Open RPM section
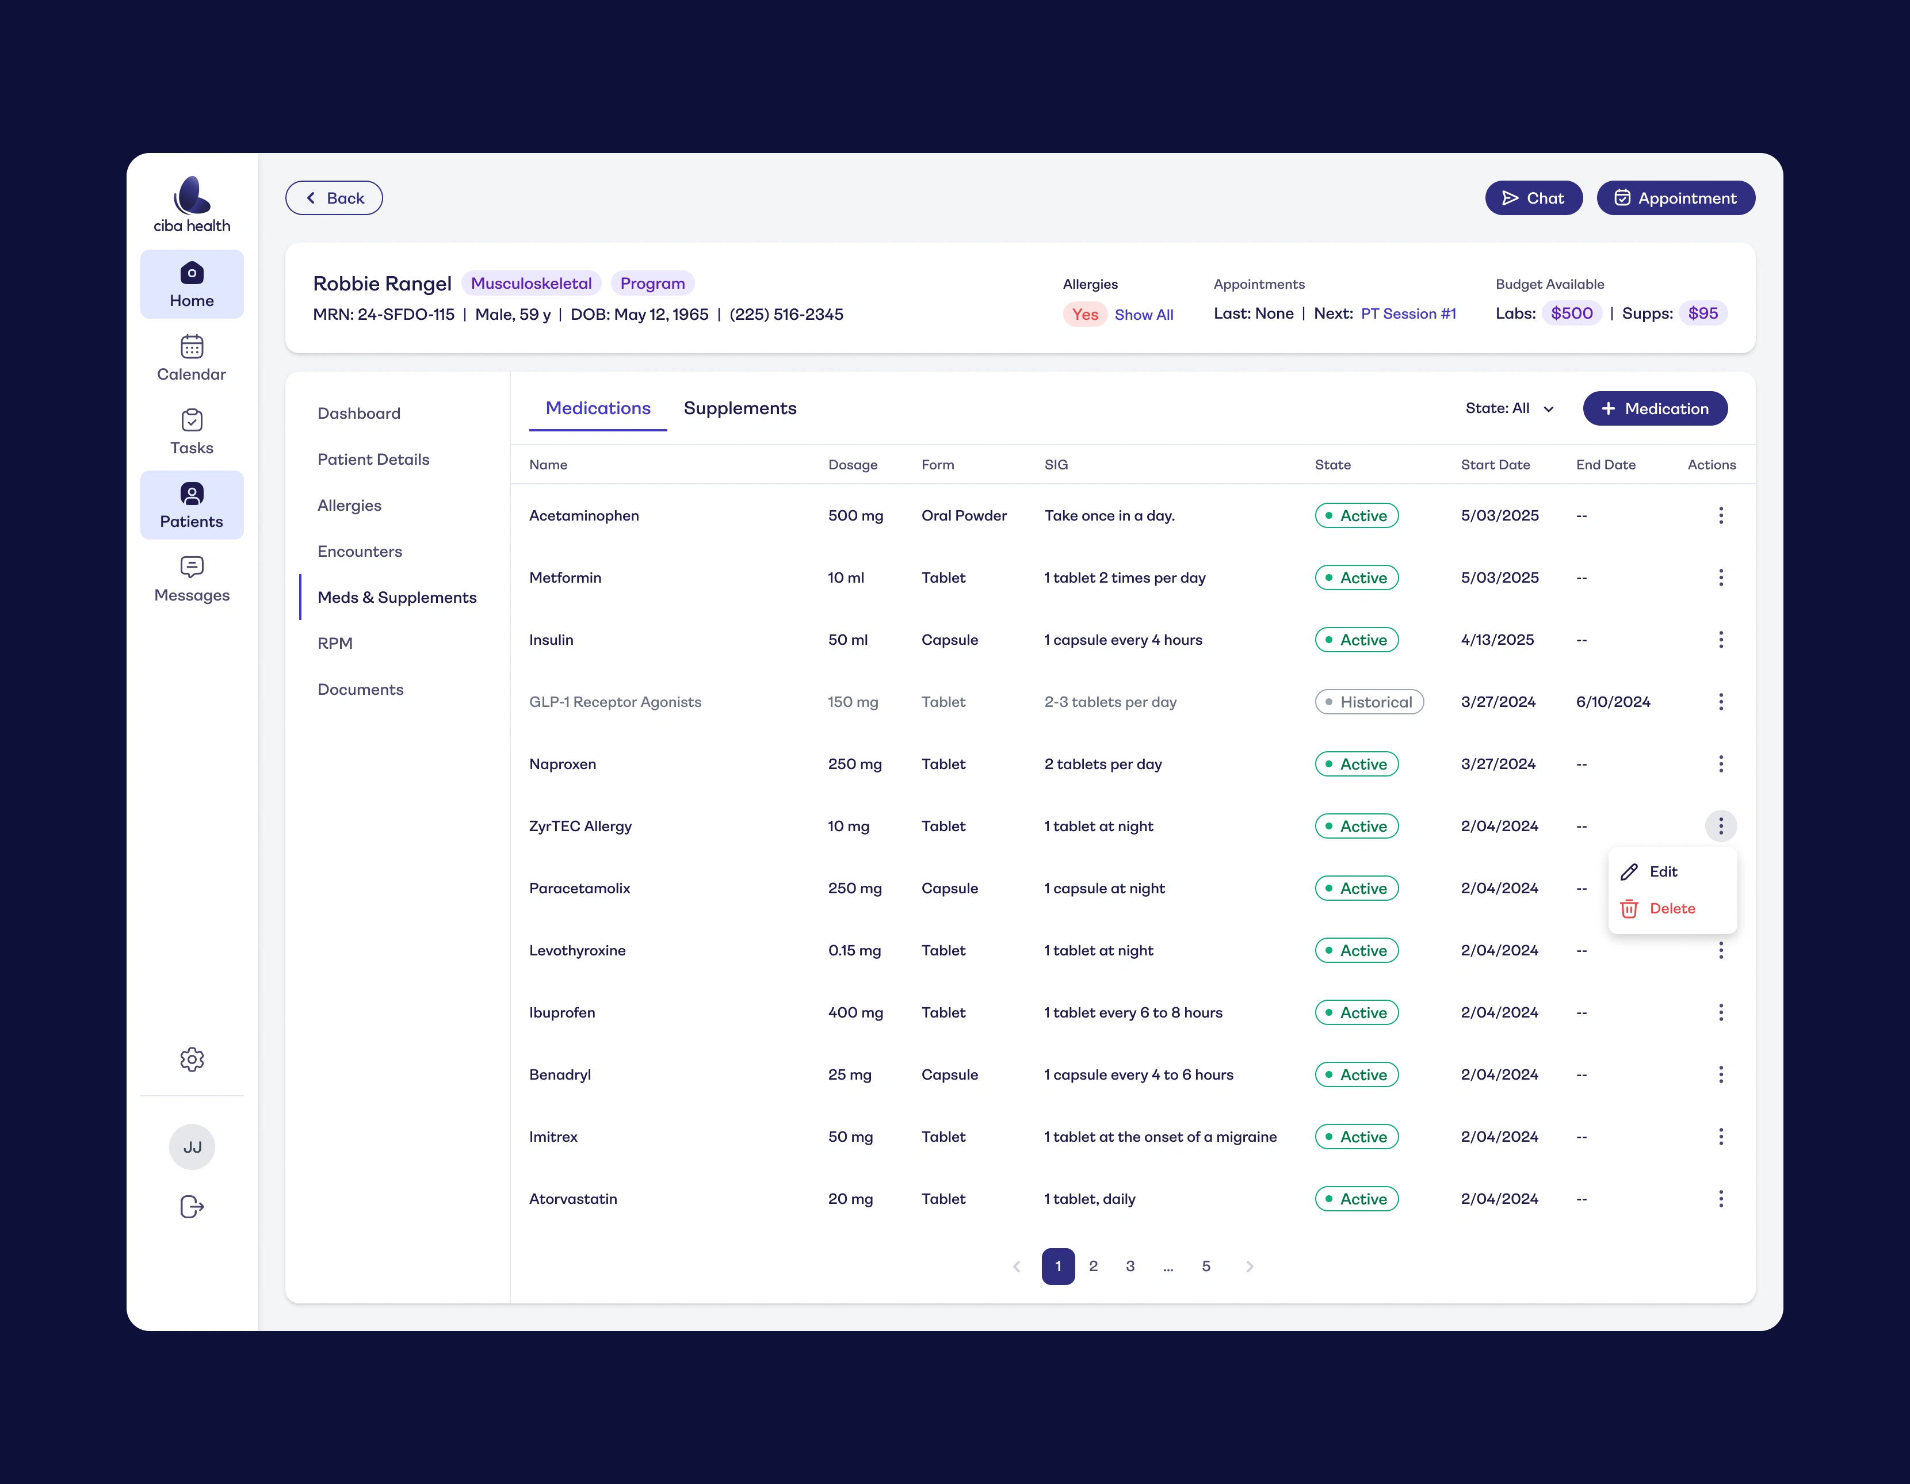The image size is (1910, 1484). pos(335,644)
